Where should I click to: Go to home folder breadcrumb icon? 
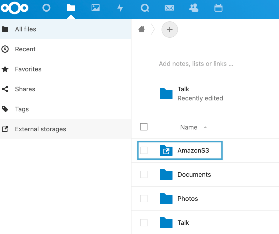click(142, 29)
